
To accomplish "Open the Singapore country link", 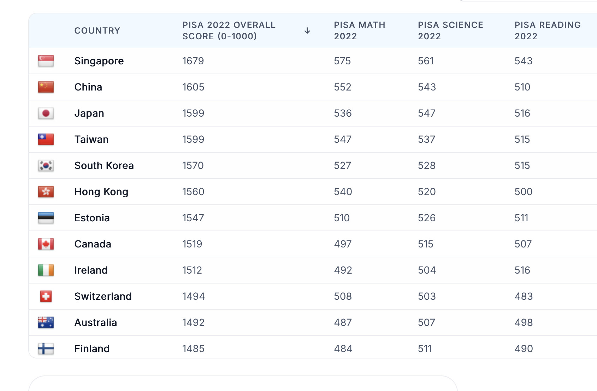I will pos(99,61).
